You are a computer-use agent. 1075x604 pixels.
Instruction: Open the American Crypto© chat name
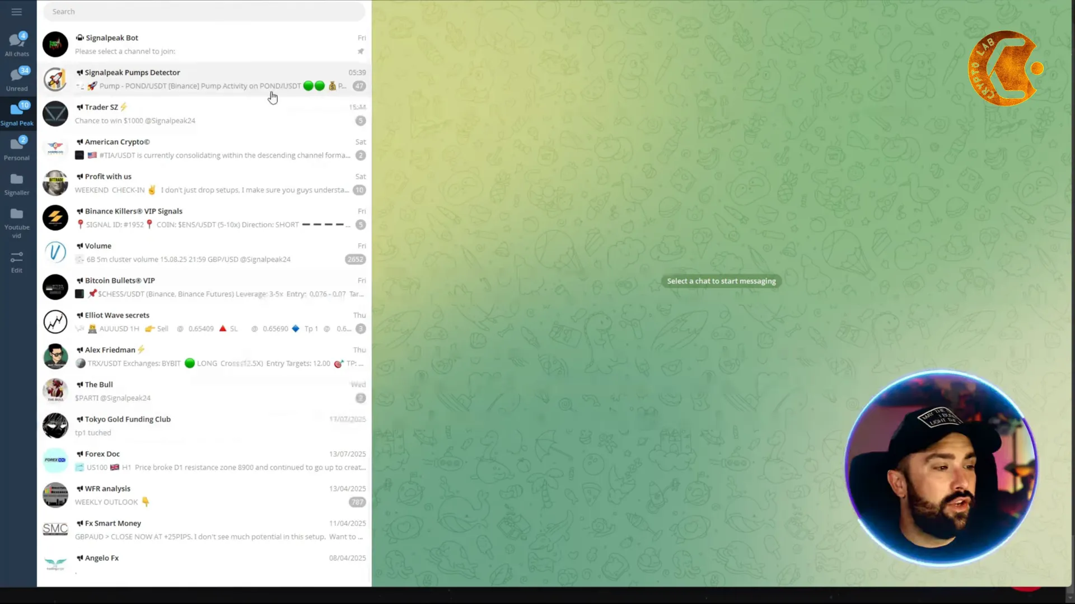(x=117, y=142)
